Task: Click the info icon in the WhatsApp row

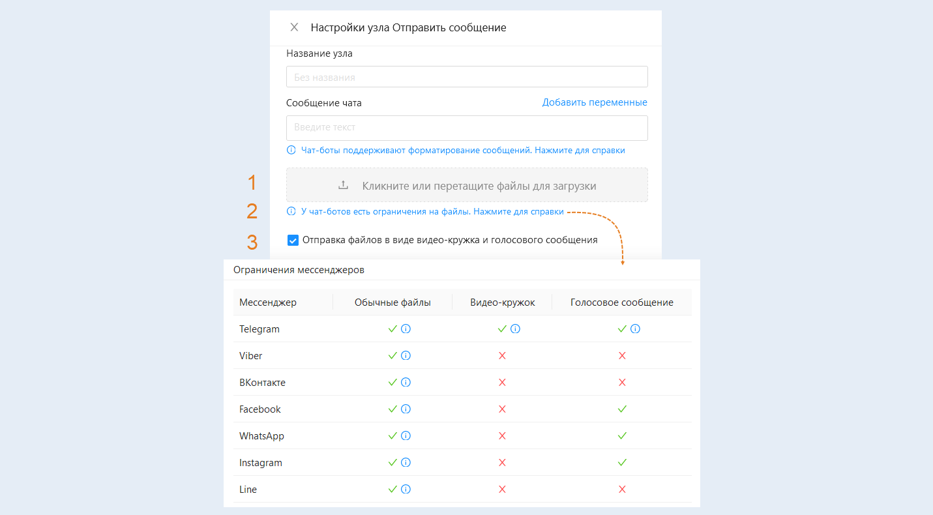Action: (406, 436)
